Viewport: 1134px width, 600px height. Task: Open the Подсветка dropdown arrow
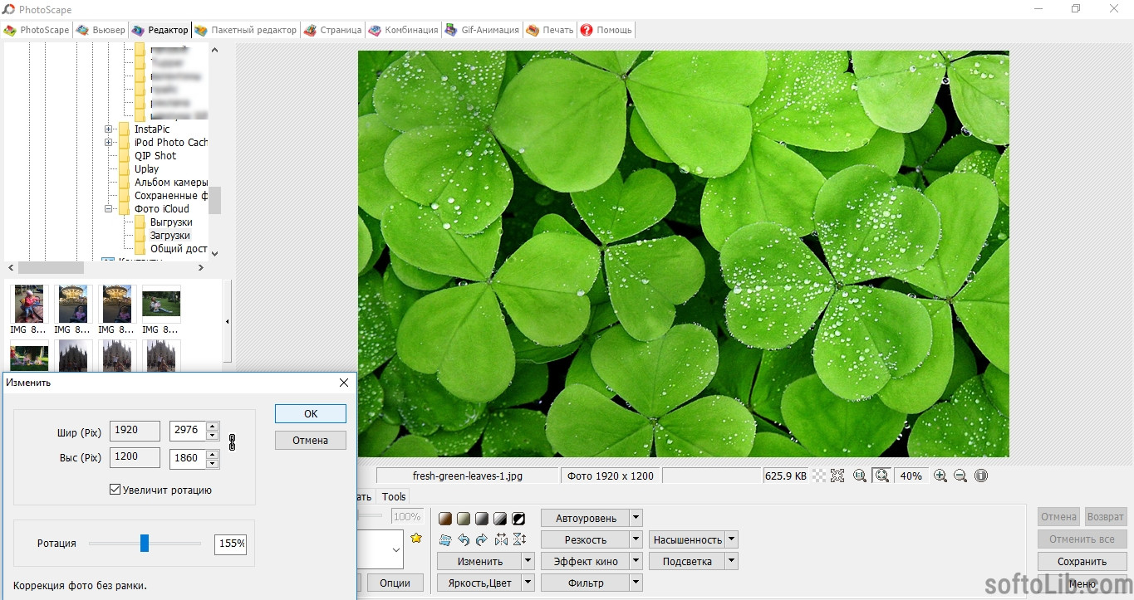[731, 561]
